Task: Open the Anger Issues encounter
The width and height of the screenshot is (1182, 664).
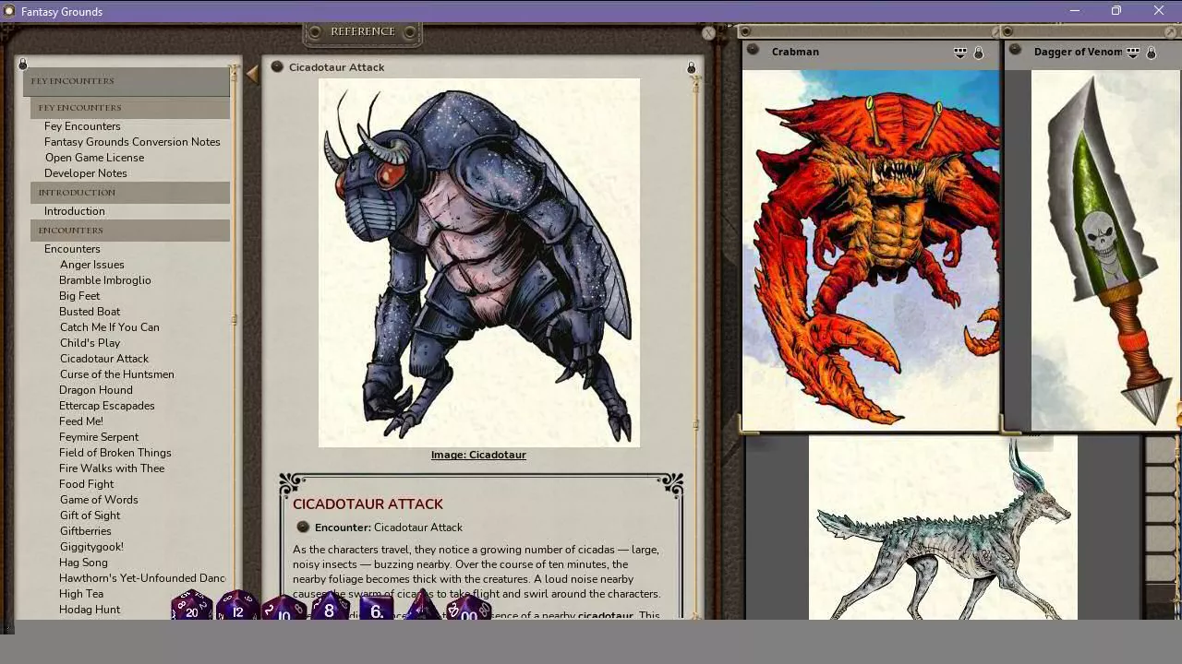Action: pos(92,265)
